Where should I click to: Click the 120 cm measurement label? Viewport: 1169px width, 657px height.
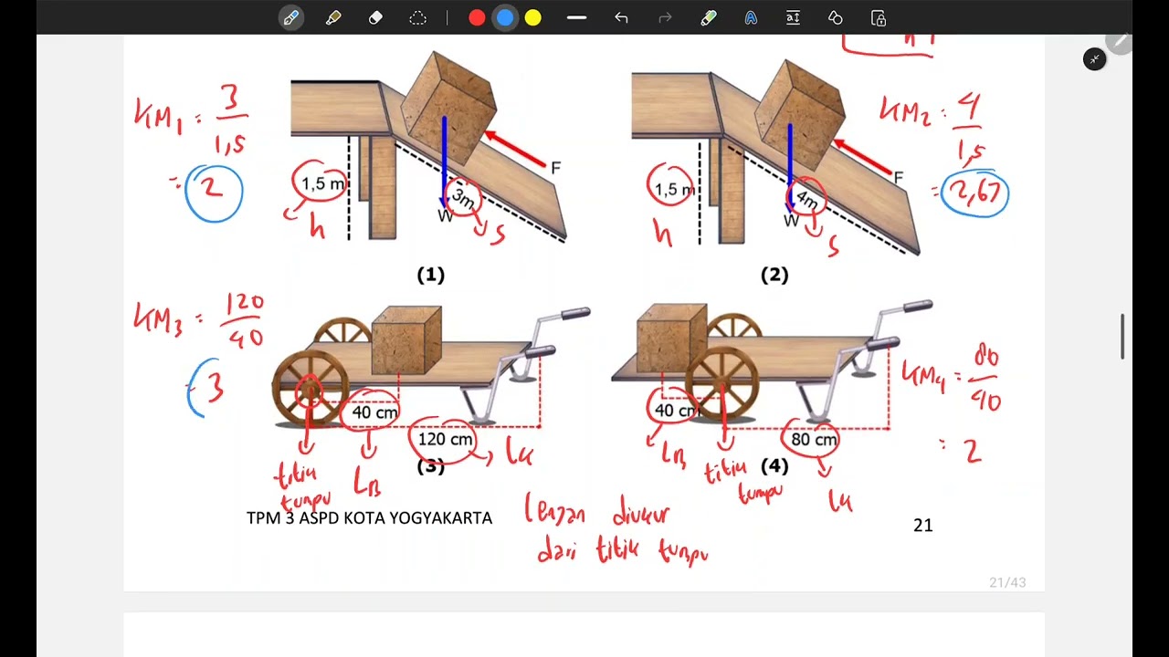(x=446, y=439)
